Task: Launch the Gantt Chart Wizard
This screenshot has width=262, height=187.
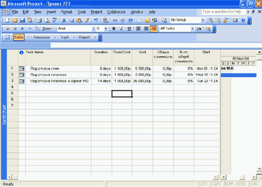Action: (208, 29)
